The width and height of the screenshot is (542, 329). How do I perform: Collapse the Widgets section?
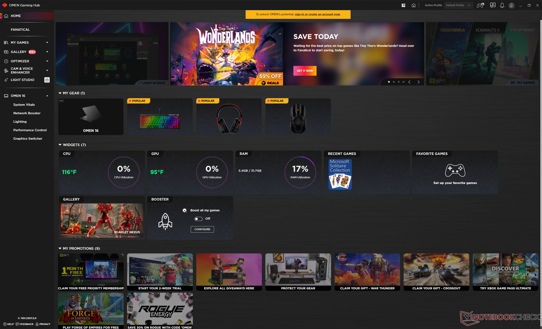pos(60,145)
